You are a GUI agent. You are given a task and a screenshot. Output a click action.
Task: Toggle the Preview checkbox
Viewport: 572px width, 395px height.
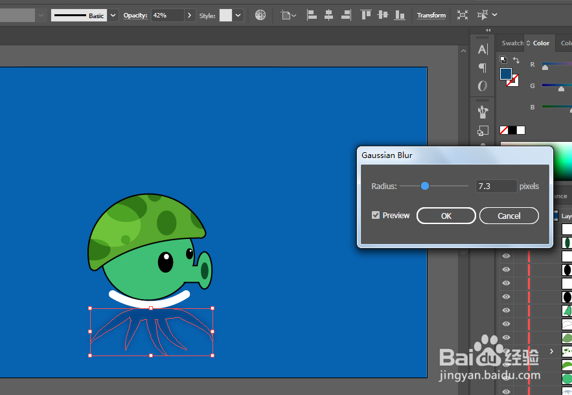tap(376, 215)
